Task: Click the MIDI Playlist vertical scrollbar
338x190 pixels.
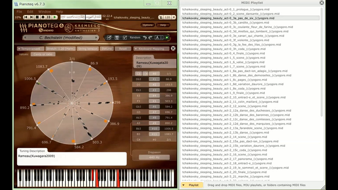Action: point(321,63)
